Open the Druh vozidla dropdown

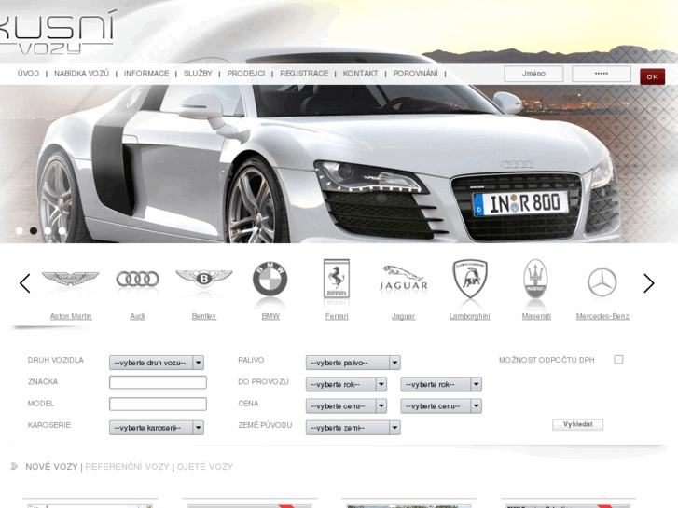tap(156, 363)
